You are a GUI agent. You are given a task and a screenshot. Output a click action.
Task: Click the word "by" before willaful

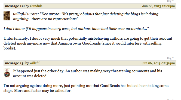click(x=27, y=63)
